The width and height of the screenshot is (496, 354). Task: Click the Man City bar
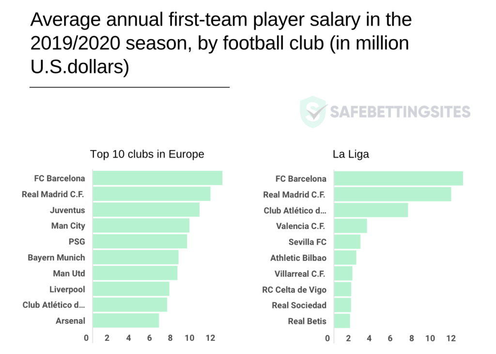[141, 225]
